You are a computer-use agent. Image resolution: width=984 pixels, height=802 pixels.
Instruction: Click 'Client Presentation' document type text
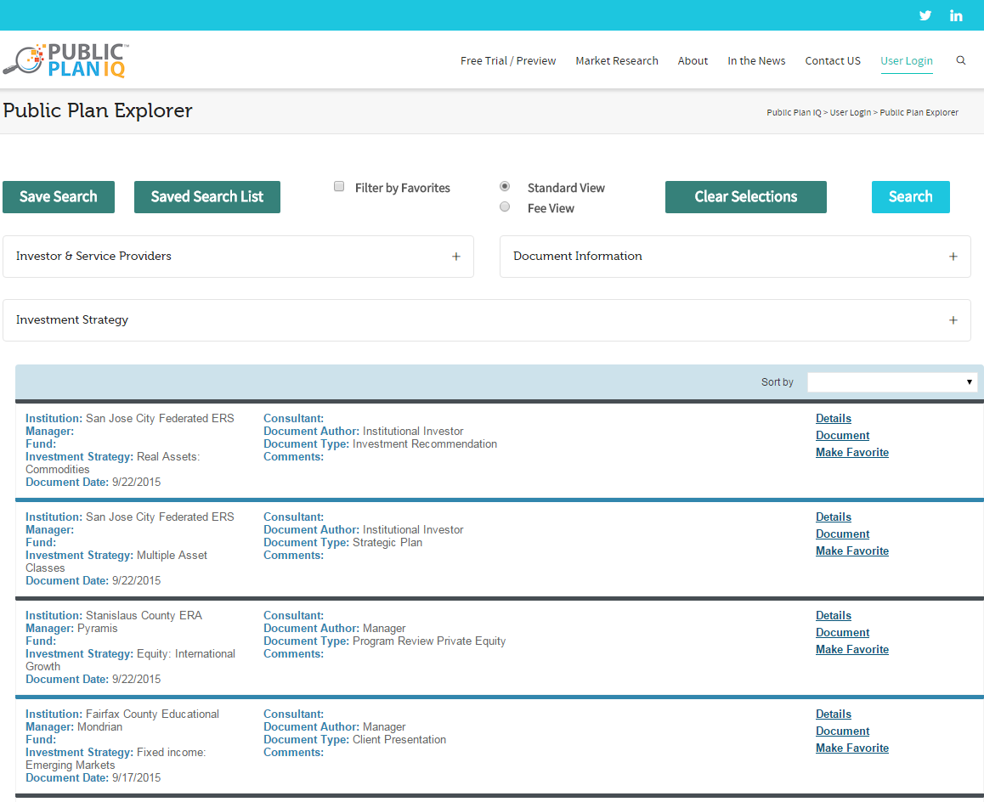click(x=399, y=739)
